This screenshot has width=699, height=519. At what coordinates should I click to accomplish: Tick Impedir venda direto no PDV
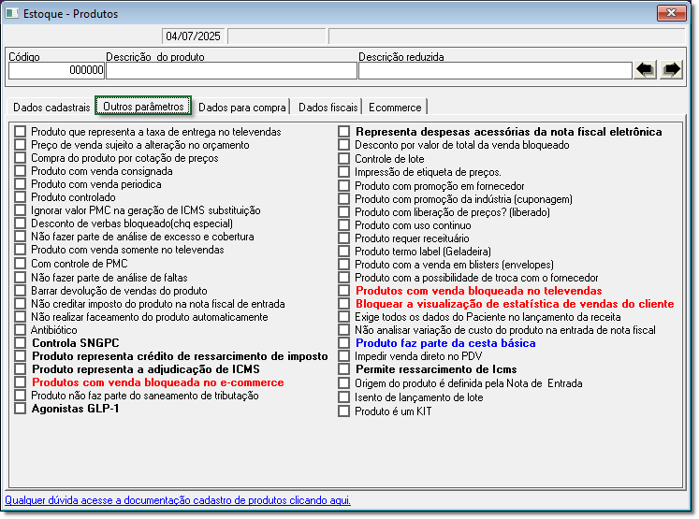pos(343,356)
